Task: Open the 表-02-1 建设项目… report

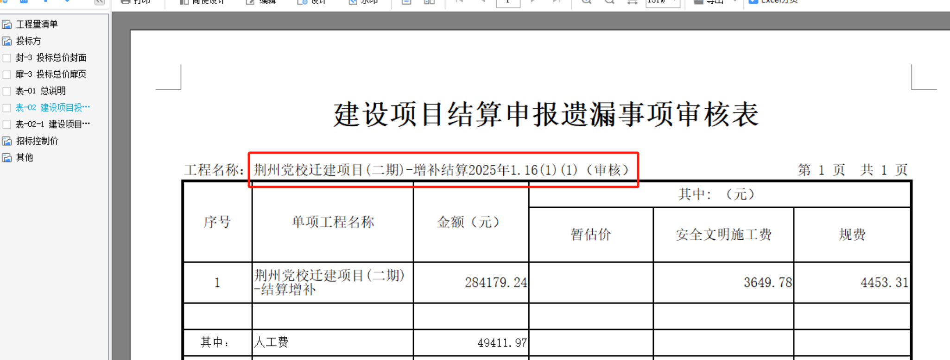Action: point(53,124)
